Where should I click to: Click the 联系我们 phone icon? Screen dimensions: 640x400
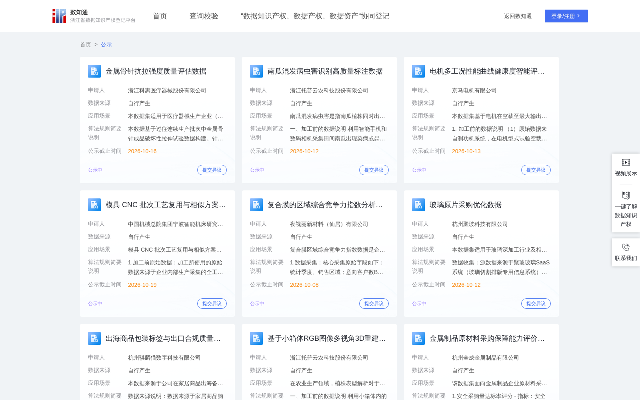(626, 247)
